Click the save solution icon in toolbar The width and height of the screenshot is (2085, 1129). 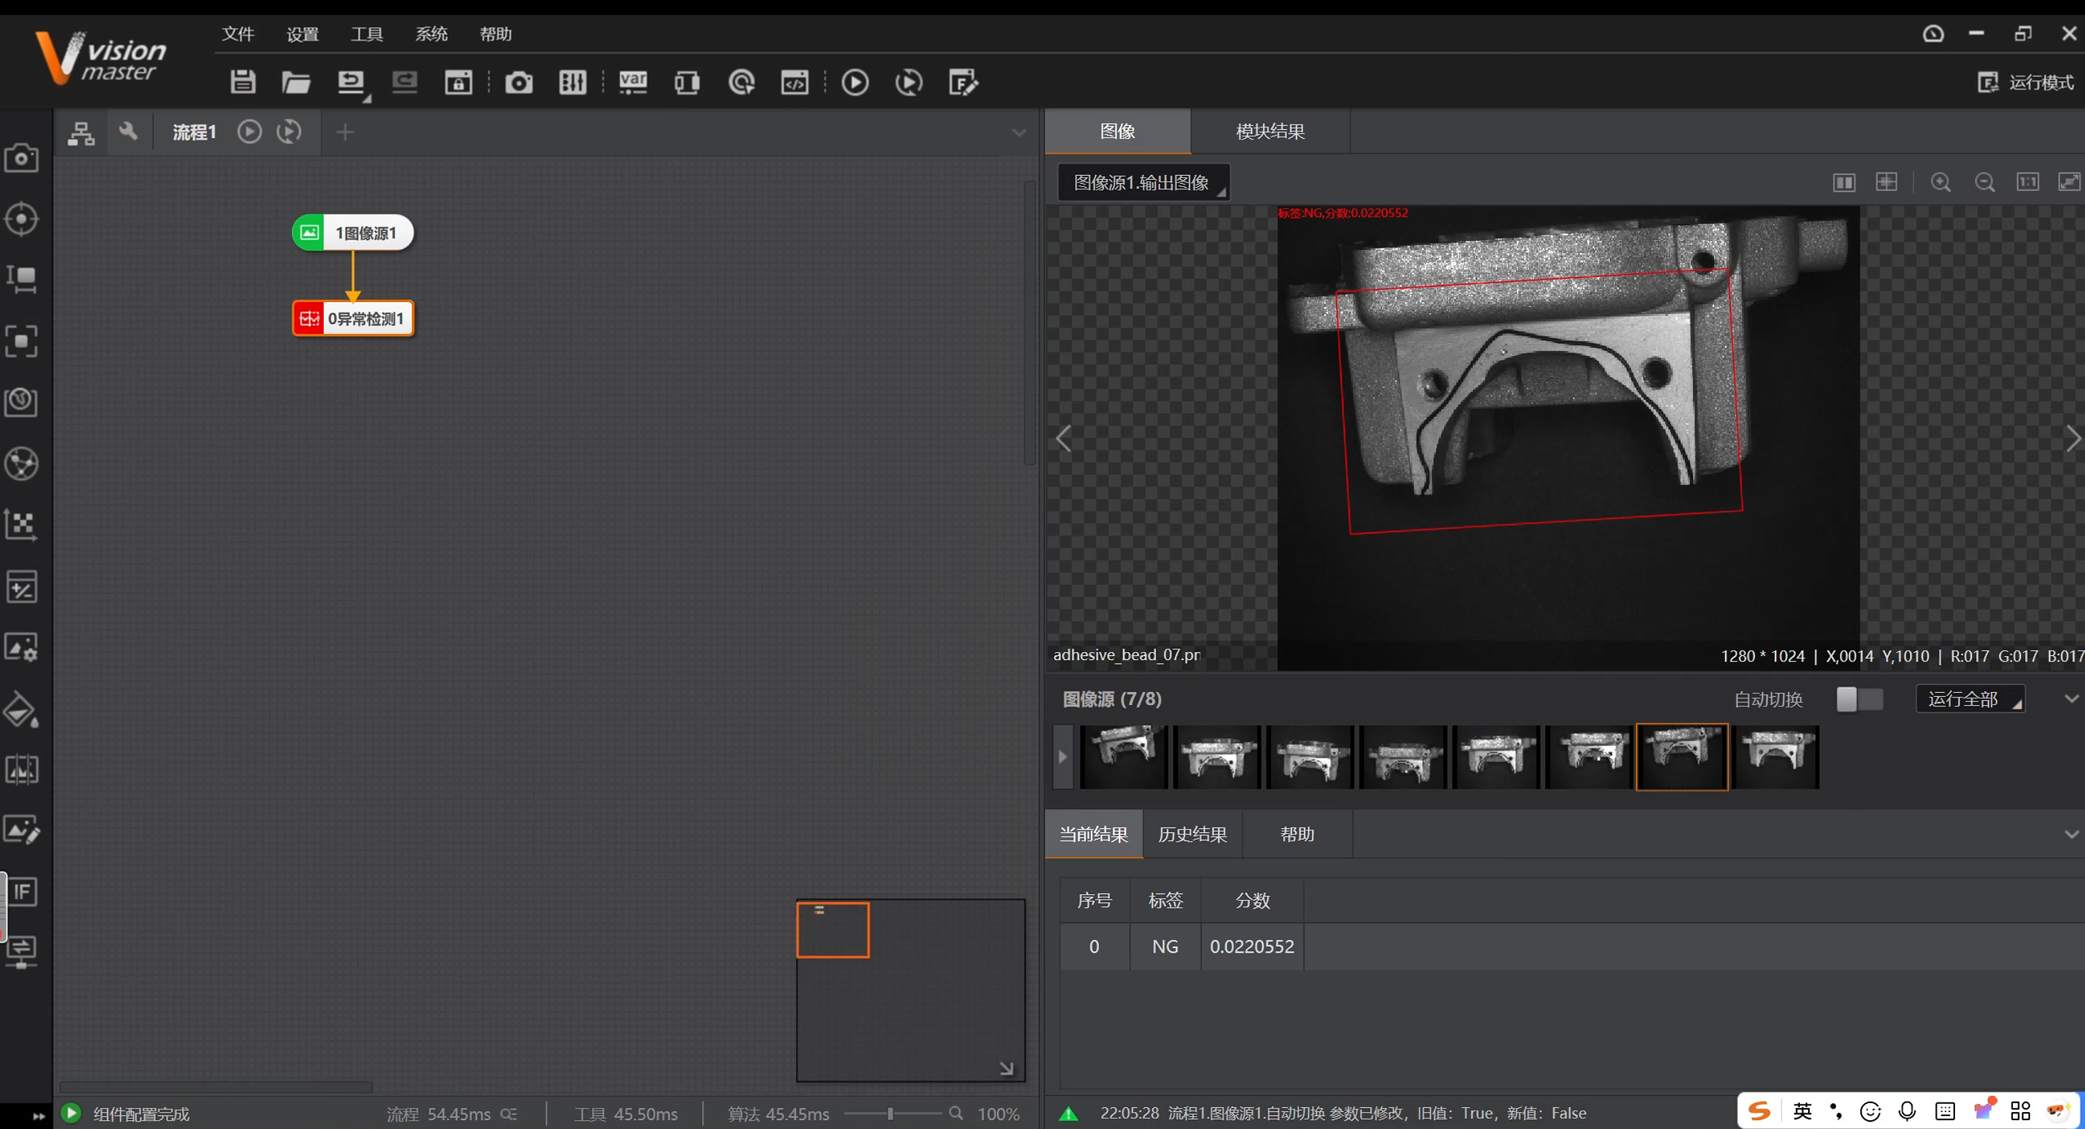coord(243,82)
